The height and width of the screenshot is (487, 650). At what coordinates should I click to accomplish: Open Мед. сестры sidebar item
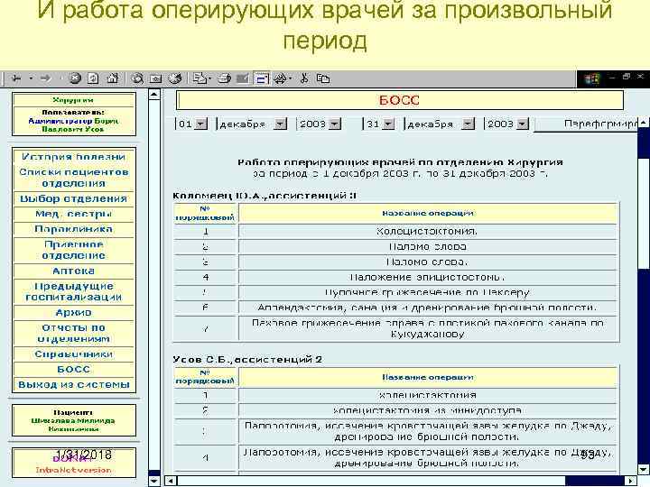tap(73, 214)
